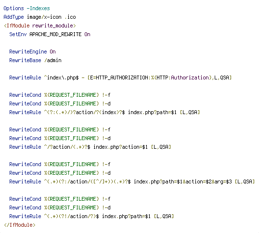The width and height of the screenshot is (259, 233).
Task: Click the APACHE_MOD_REWRITE variable name
Action: tap(55, 34)
